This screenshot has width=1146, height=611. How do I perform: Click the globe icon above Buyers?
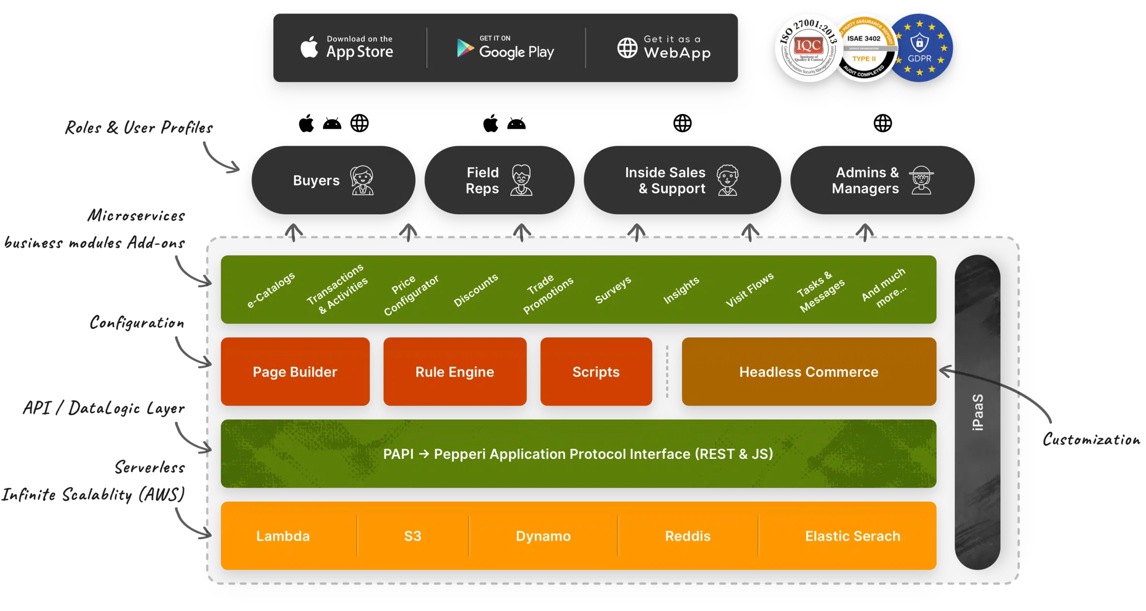(360, 123)
